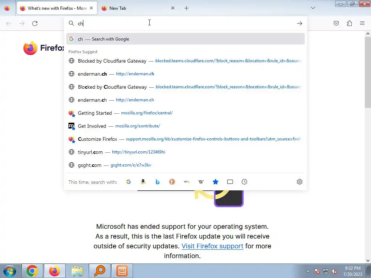Open Save to Pocket button
The image size is (371, 278).
pos(336,23)
